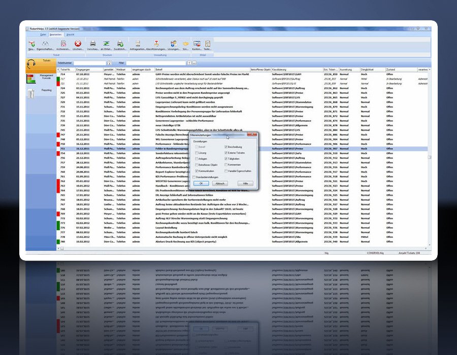Enable the Anlagen checkbox
The image size is (457, 355).
coord(197,159)
